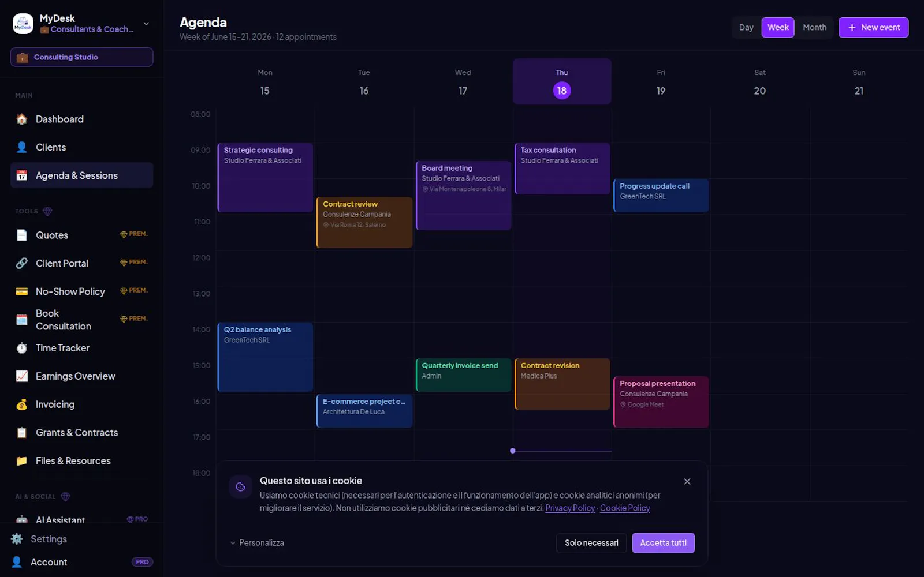This screenshot has width=924, height=577.
Task: Expand the Personalizza cookie options
Action: coord(257,543)
